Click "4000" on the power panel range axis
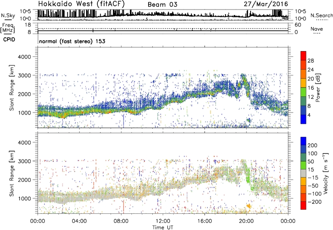 [x=24, y=57]
